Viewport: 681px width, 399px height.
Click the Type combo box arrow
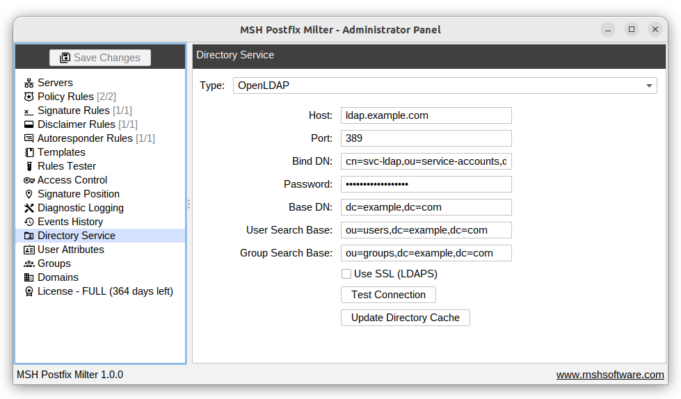point(649,85)
